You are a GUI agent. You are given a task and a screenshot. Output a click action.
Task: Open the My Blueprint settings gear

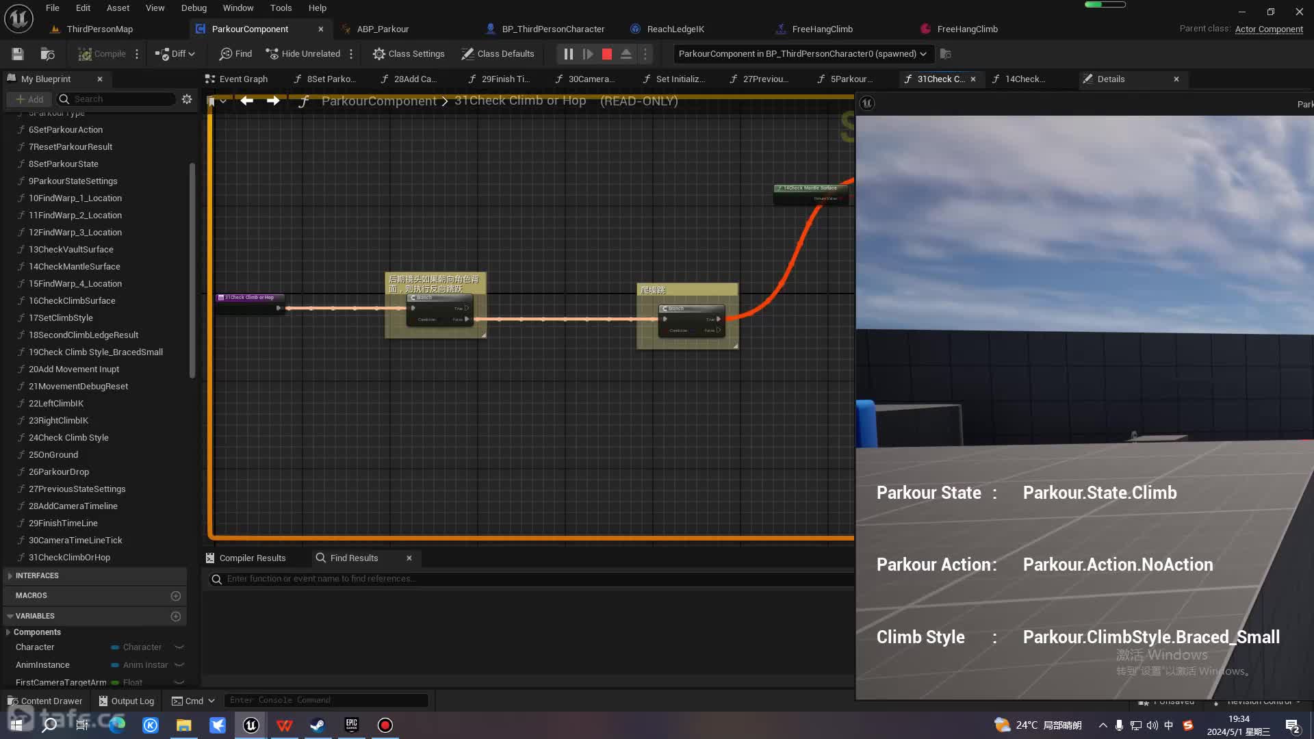coord(187,99)
